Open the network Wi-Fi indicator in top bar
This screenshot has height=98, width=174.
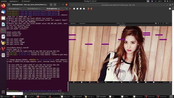(x=165, y=1)
